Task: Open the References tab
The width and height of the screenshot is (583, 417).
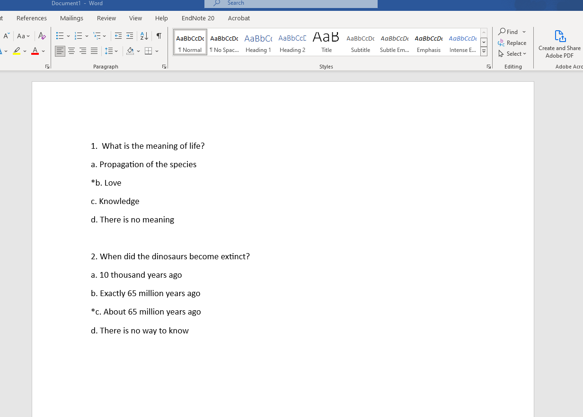Action: (x=32, y=18)
